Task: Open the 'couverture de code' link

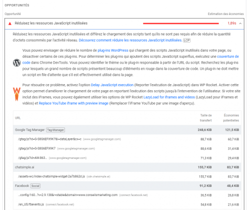Action: [228, 57]
